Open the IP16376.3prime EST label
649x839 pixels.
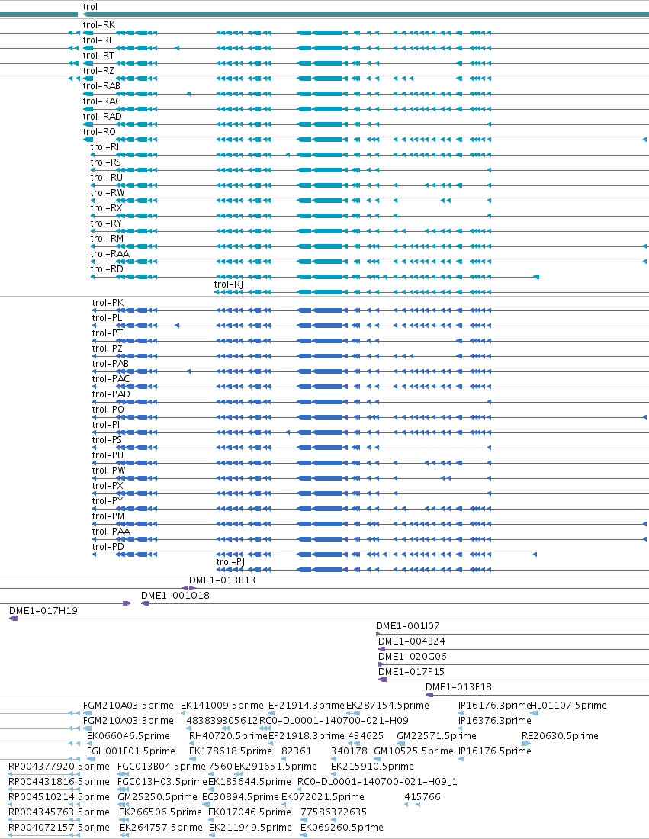point(495,720)
